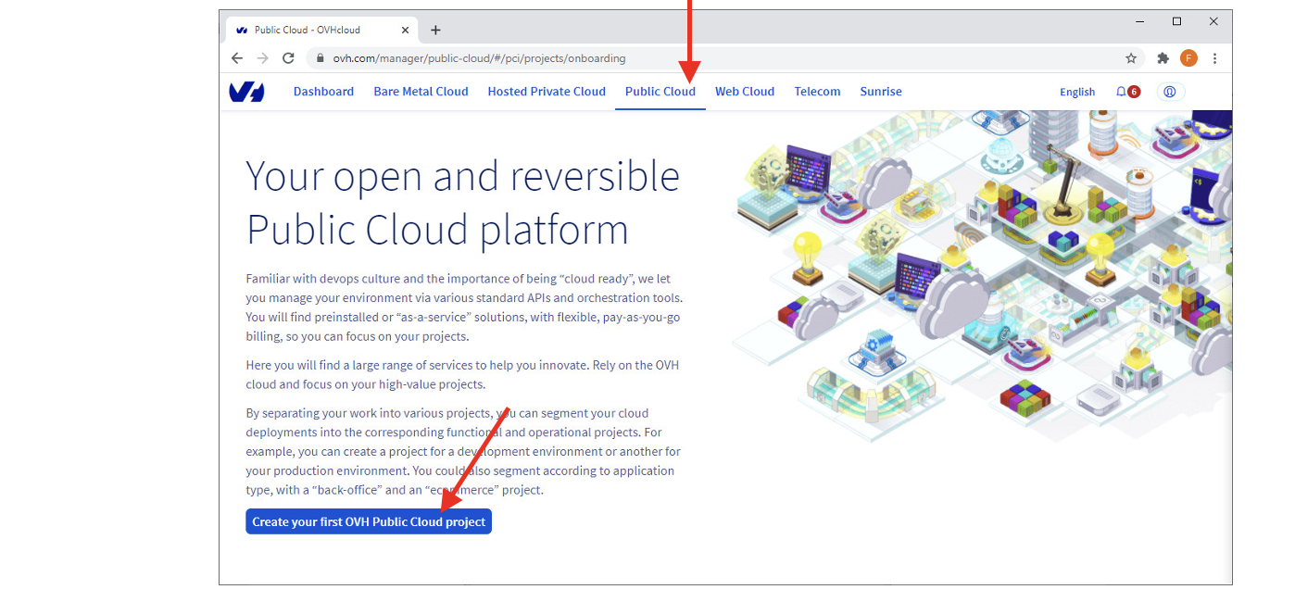Select the Web Cloud section
The height and width of the screenshot is (602, 1295).
coord(744,92)
